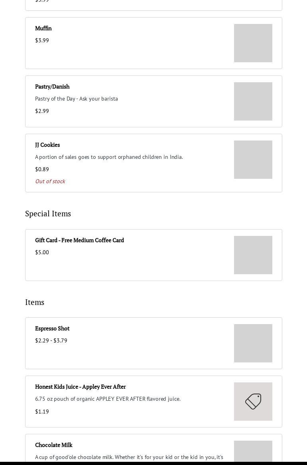
Task: Open Gift Card - Free Medium Coffee Card
Action: pyautogui.click(x=79, y=240)
